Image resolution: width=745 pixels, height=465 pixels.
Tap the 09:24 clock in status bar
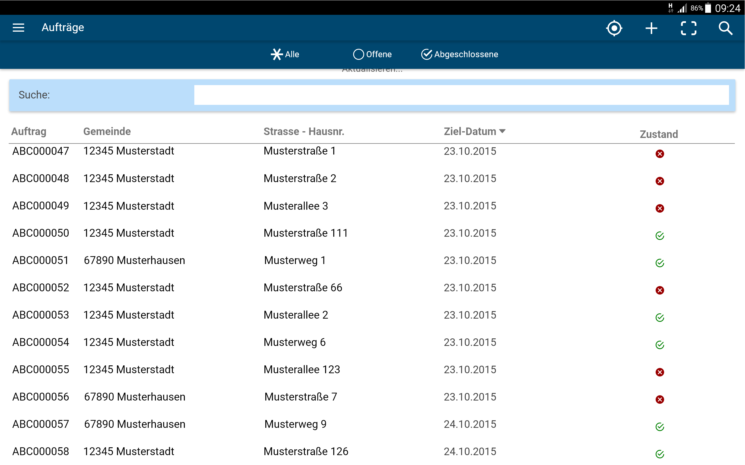(728, 8)
